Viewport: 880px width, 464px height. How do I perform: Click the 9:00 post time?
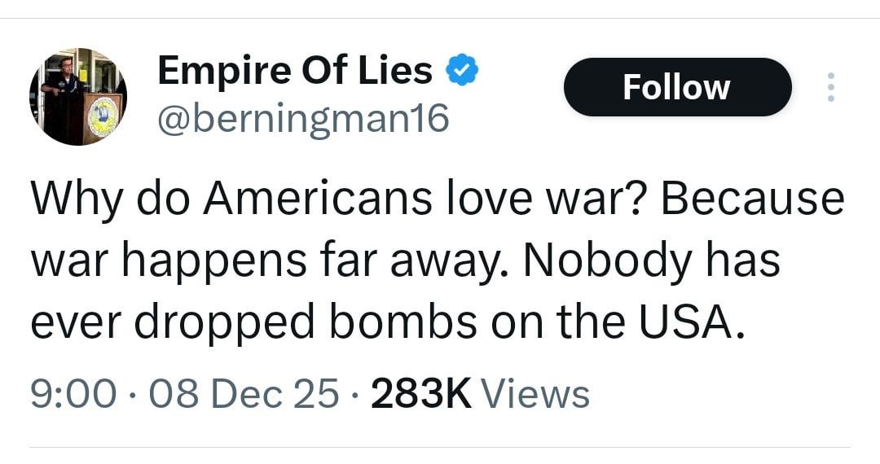pyautogui.click(x=73, y=393)
